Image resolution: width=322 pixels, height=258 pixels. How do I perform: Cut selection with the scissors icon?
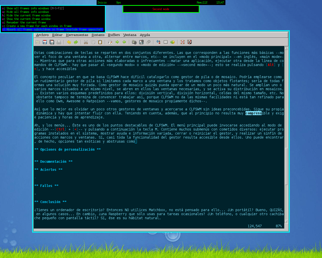tap(86, 42)
